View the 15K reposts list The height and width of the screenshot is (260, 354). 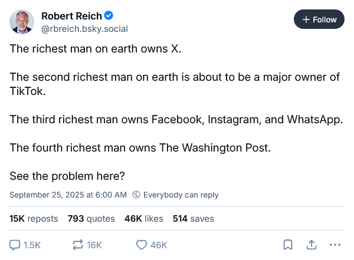34,219
